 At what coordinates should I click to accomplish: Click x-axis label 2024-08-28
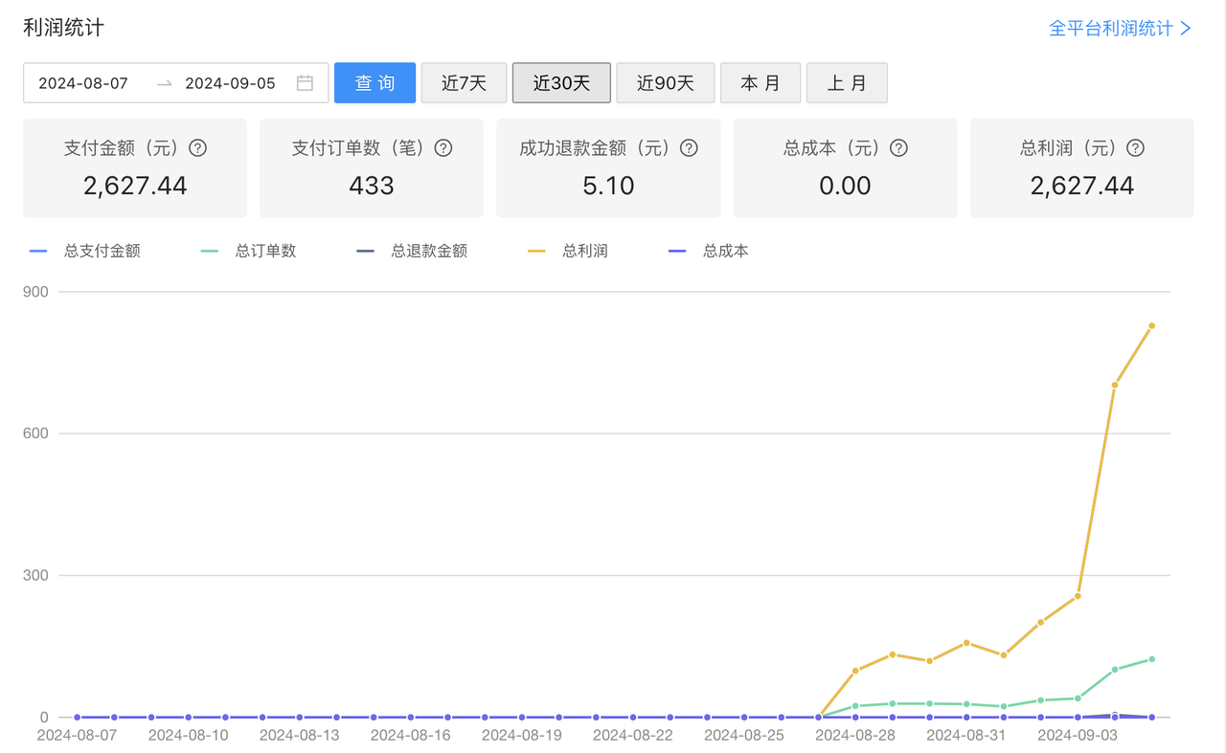(x=854, y=736)
